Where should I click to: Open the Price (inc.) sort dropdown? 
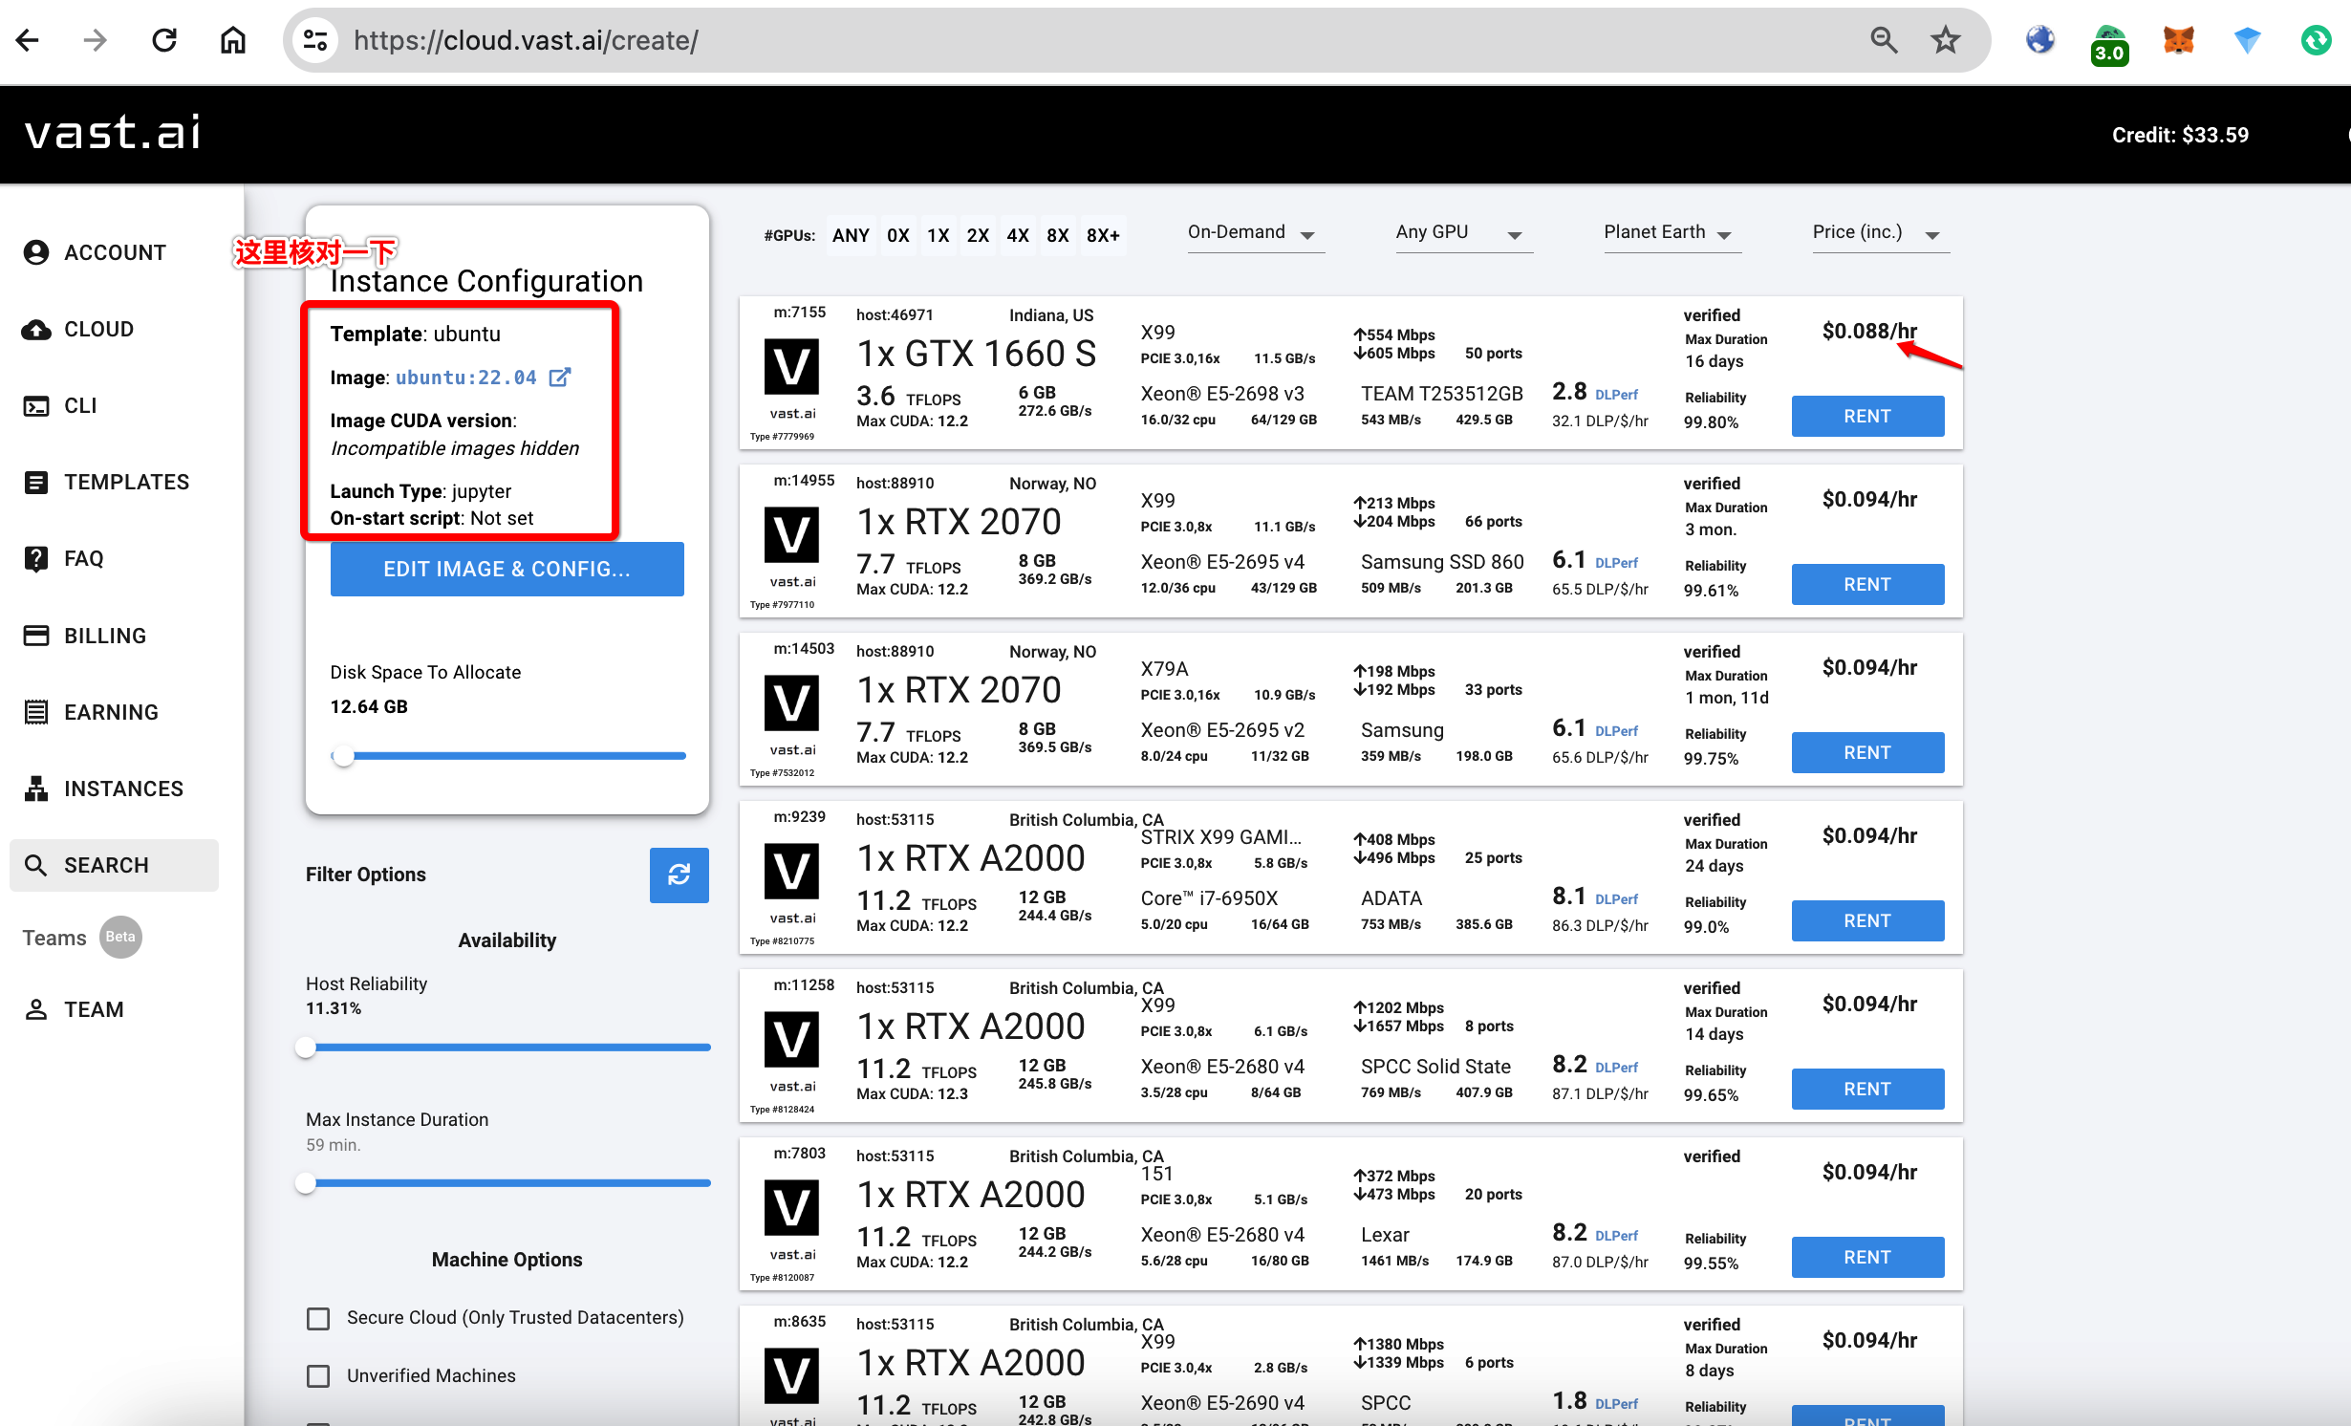pyautogui.click(x=1880, y=233)
